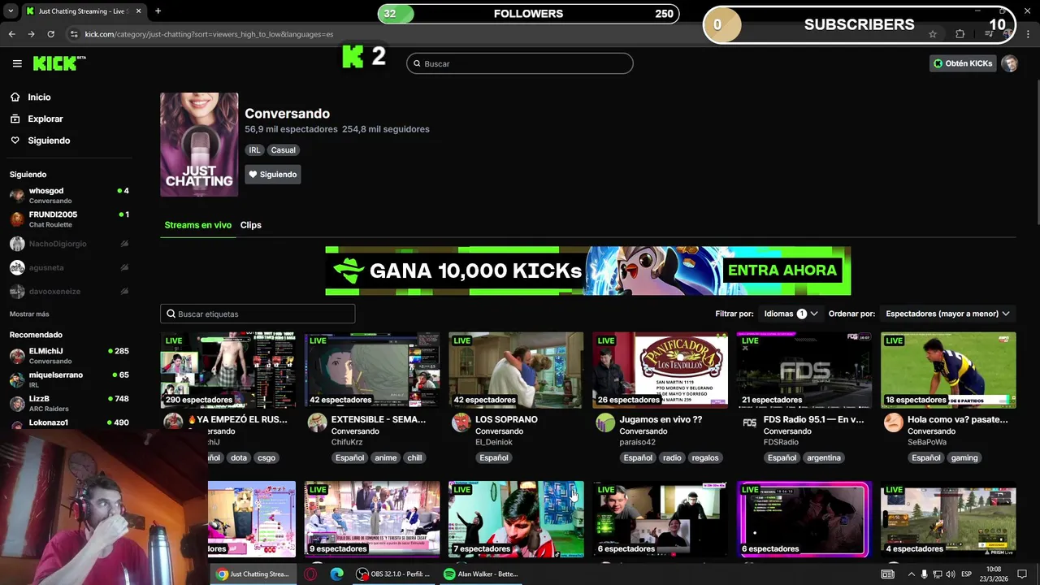Open whosgod channel in sidebar

click(69, 195)
